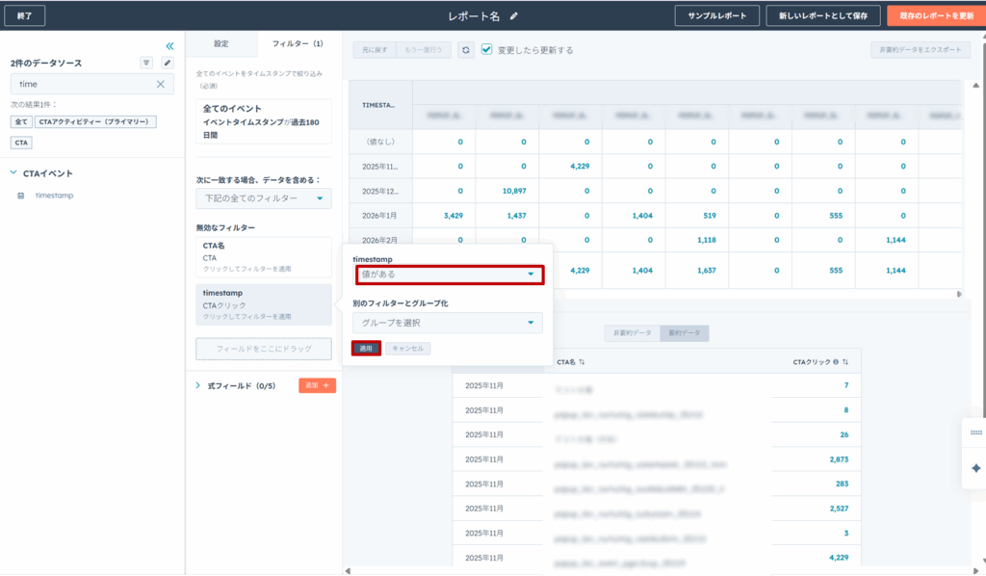
Task: Open the グループを選択 dropdown
Action: (448, 323)
